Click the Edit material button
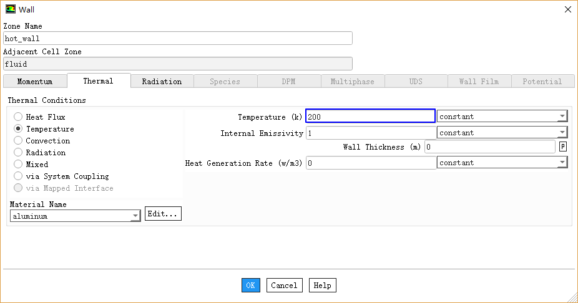 (x=163, y=214)
